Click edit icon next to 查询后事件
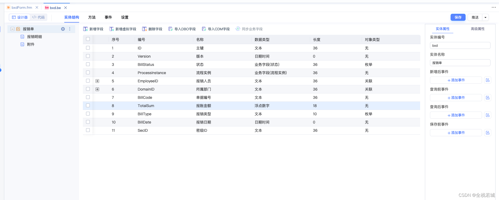 click(x=488, y=115)
